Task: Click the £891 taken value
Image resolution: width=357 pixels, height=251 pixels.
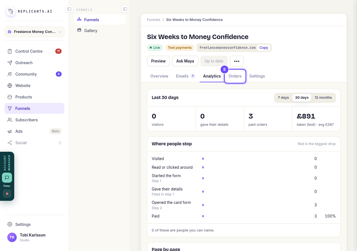Action: tap(306, 116)
